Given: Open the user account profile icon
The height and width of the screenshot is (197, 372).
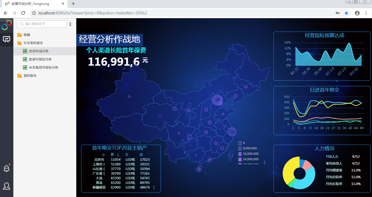Looking at the screenshot, I should [x=7, y=186].
